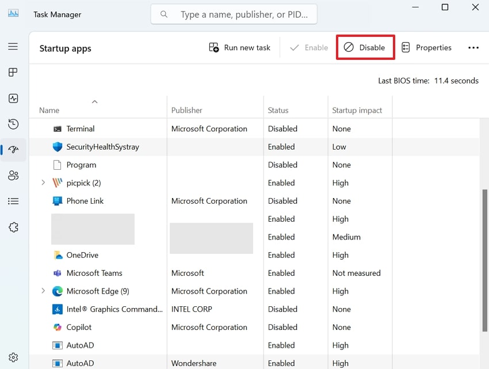Expand the Microsoft Edge (9) group
This screenshot has height=369, width=489.
(x=43, y=291)
